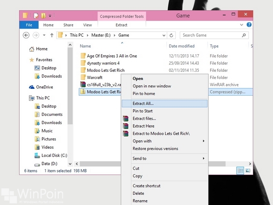Choose Cut from the context menu

point(165,168)
